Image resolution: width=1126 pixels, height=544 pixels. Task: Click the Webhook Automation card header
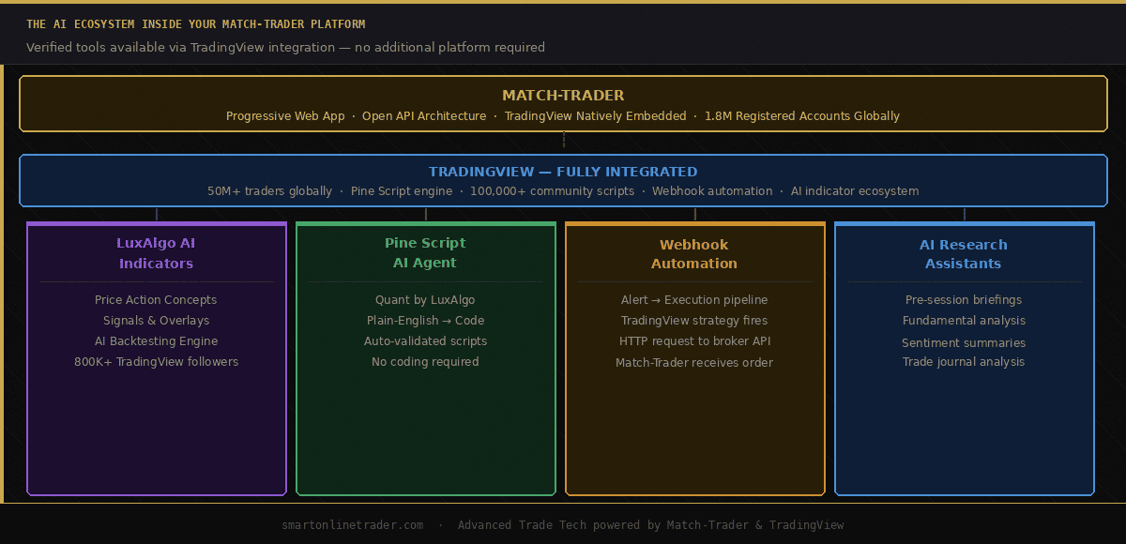coord(694,253)
